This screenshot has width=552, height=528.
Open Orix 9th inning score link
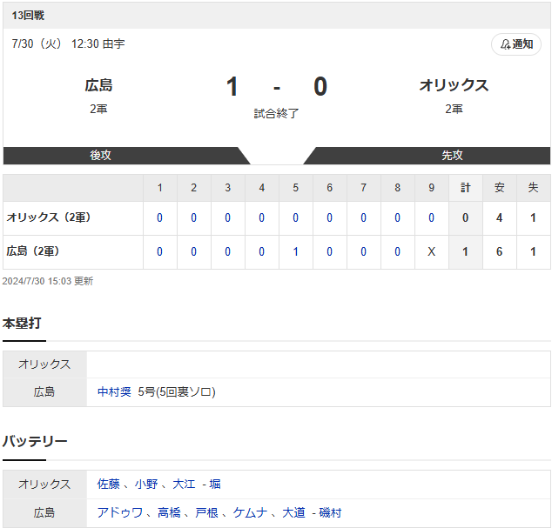[x=431, y=218]
